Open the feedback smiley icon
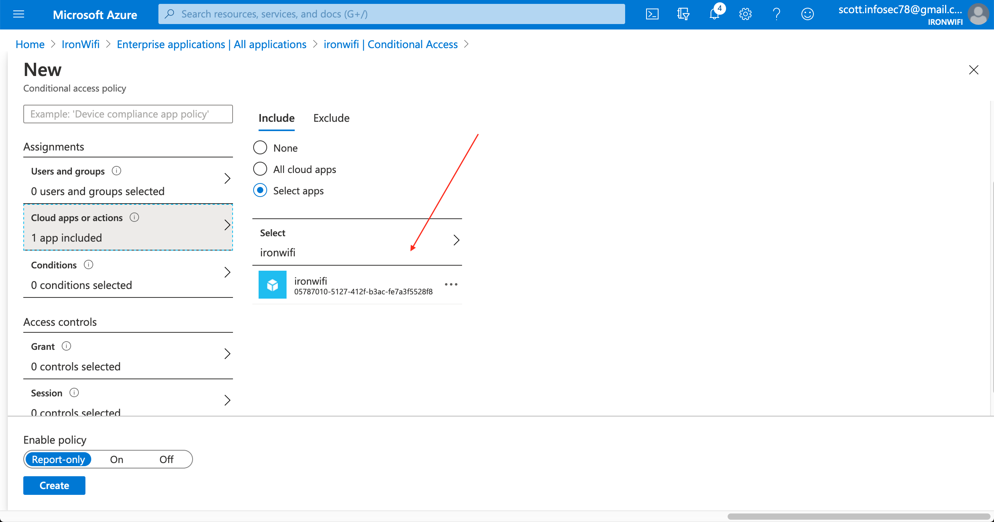Viewport: 994px width, 522px height. coord(808,14)
